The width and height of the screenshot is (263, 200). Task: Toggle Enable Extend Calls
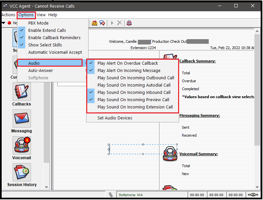[x=53, y=31]
